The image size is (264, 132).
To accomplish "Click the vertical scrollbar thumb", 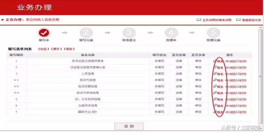I will point(261,76).
